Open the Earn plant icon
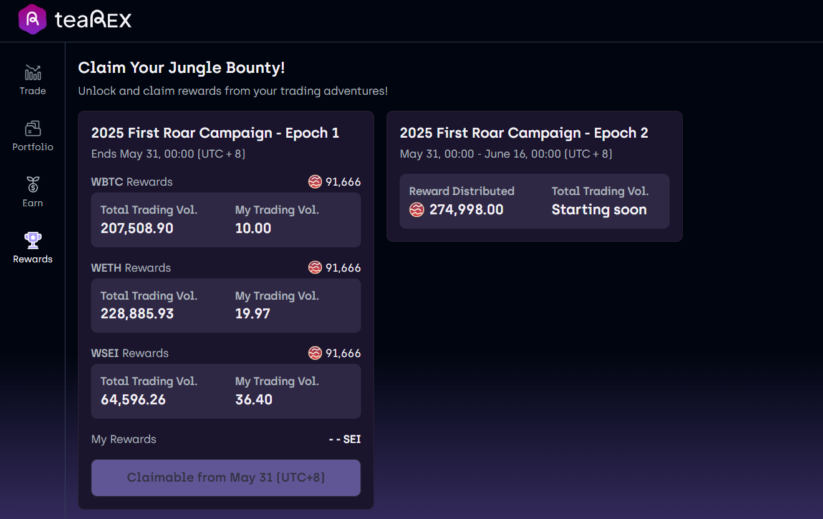This screenshot has width=823, height=519. 32,185
